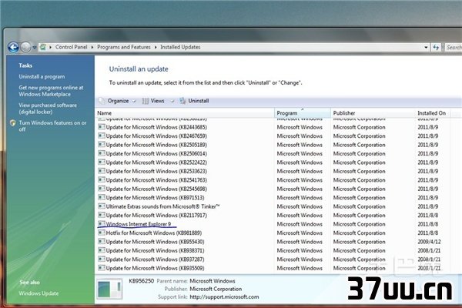The height and width of the screenshot is (308, 462).
Task: Sort list by Program column
Action: [303, 113]
